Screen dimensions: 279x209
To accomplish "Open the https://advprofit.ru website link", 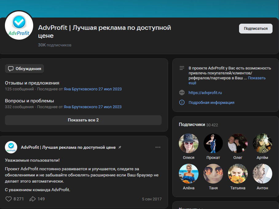I will point(205,93).
